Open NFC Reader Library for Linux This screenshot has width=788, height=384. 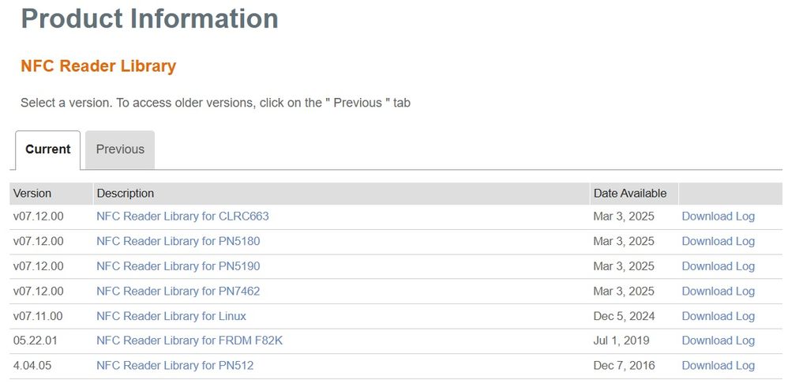pos(171,316)
